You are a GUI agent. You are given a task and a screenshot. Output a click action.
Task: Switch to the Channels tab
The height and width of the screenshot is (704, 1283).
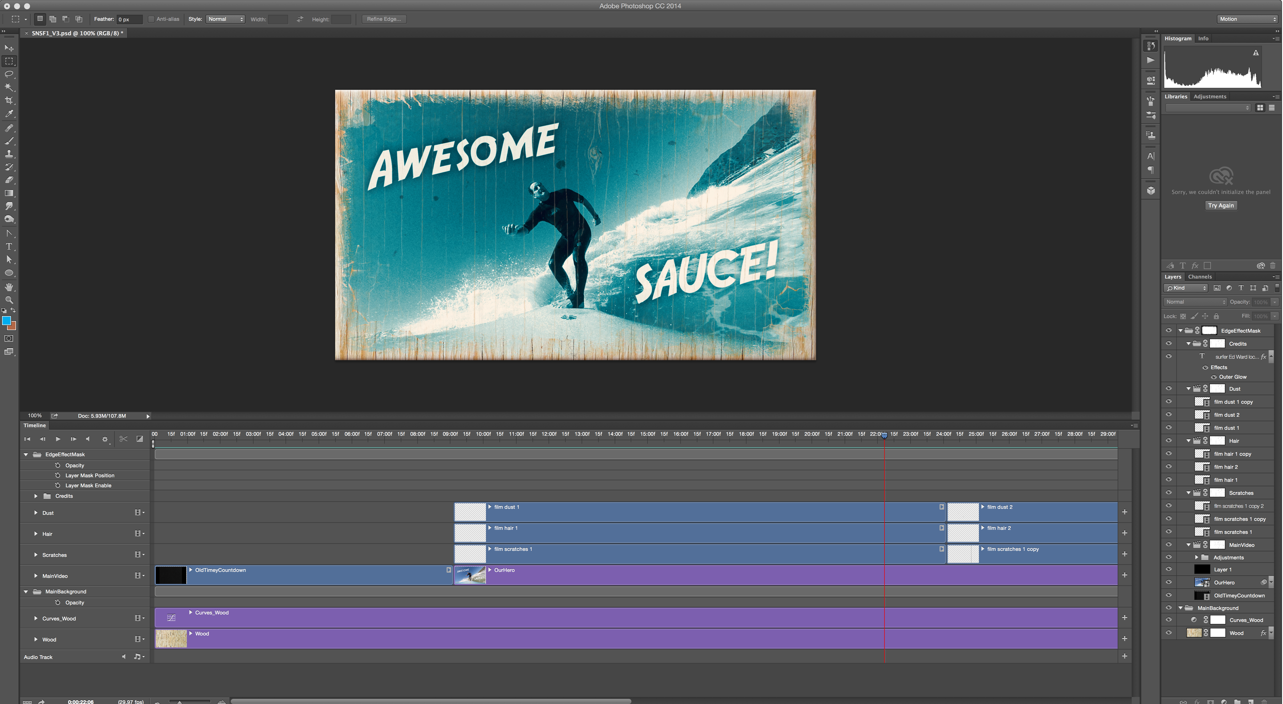(x=1200, y=277)
